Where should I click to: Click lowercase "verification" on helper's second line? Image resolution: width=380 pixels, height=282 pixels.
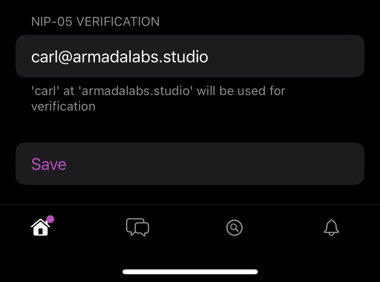click(63, 106)
